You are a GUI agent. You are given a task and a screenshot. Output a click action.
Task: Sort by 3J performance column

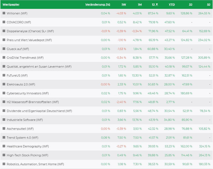point(190,5)
